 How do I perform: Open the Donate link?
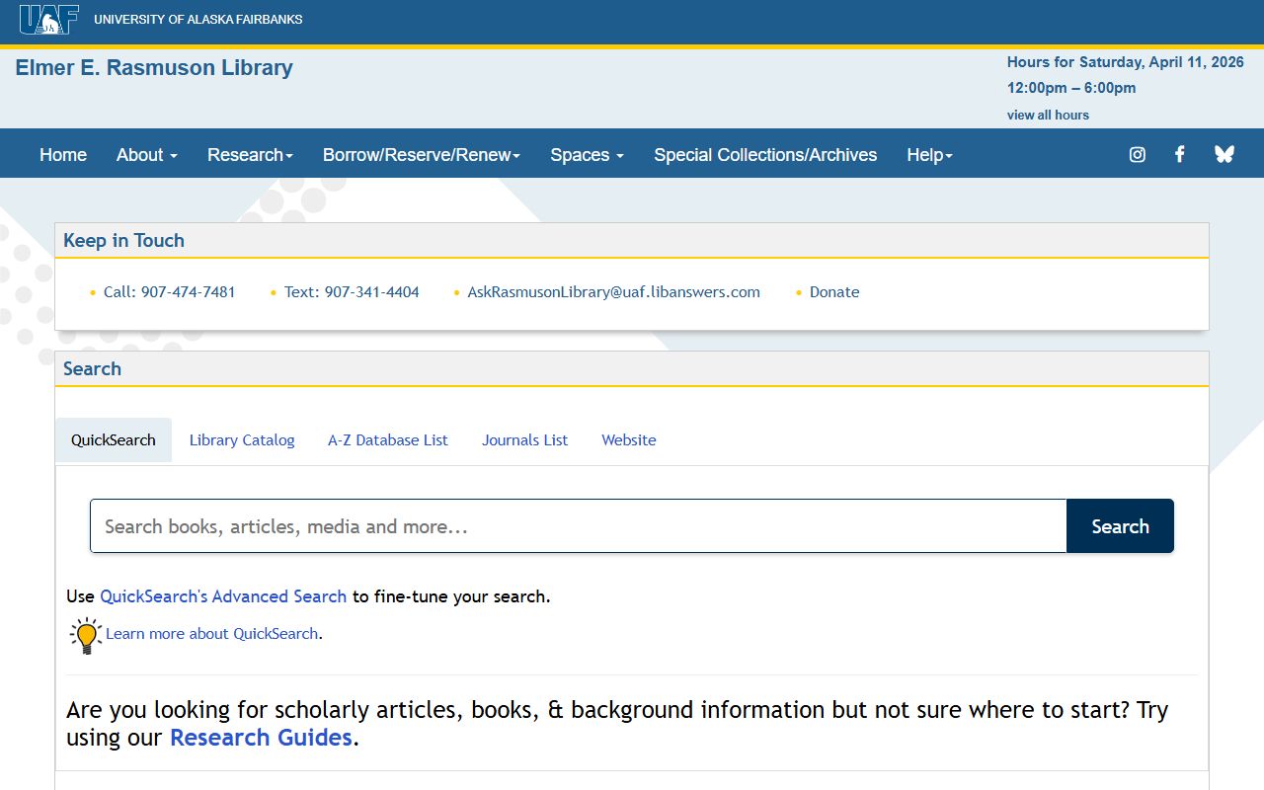[x=834, y=292]
